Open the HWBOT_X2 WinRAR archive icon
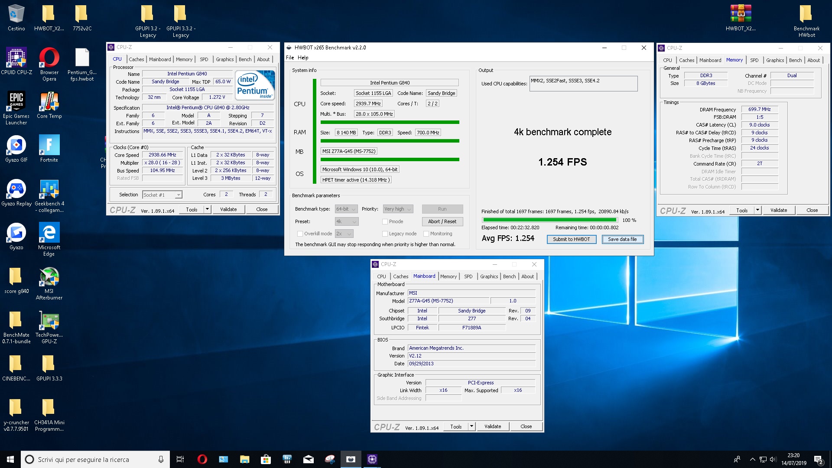This screenshot has width=832, height=468. 741,18
